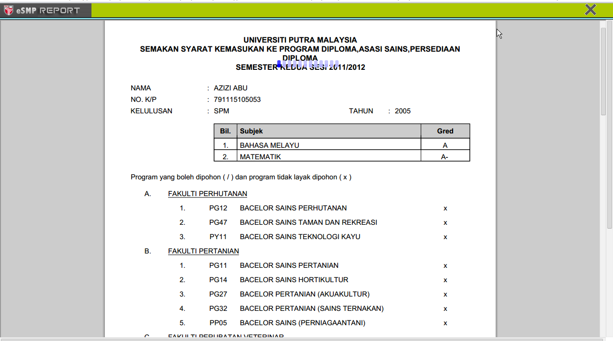The image size is (613, 341).
Task: Select program code PY11
Action: (218, 237)
